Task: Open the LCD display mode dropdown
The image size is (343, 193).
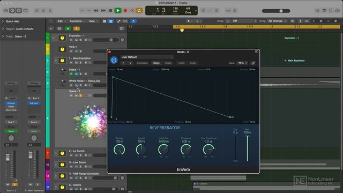Action: (x=196, y=11)
